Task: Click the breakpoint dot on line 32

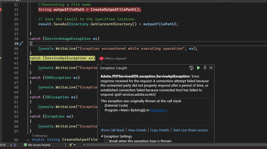Action: pos(1,10)
